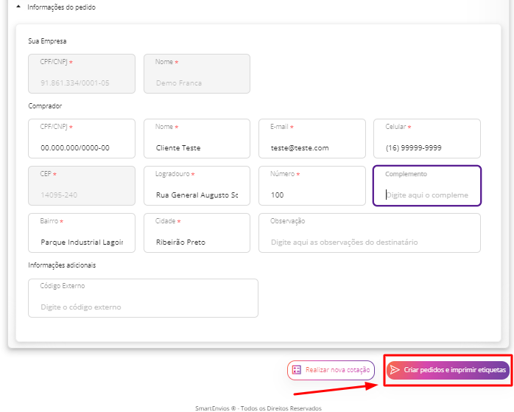
Task: Click SmartEnvios Todos os Direitos Reservados footer
Action: click(x=258, y=408)
